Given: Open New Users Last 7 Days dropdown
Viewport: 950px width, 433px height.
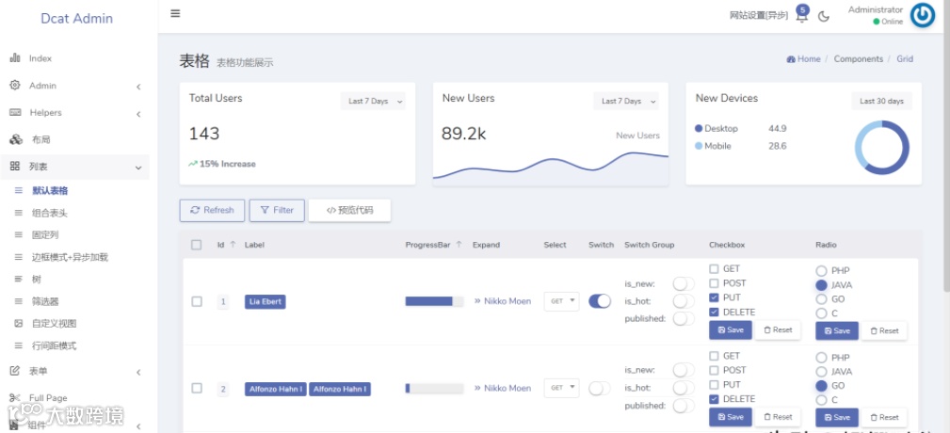Looking at the screenshot, I should [x=626, y=101].
